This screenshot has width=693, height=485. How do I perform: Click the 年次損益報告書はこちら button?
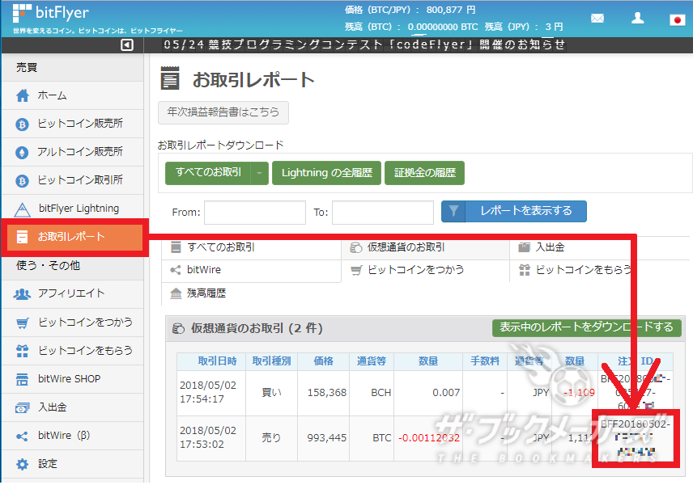223,112
